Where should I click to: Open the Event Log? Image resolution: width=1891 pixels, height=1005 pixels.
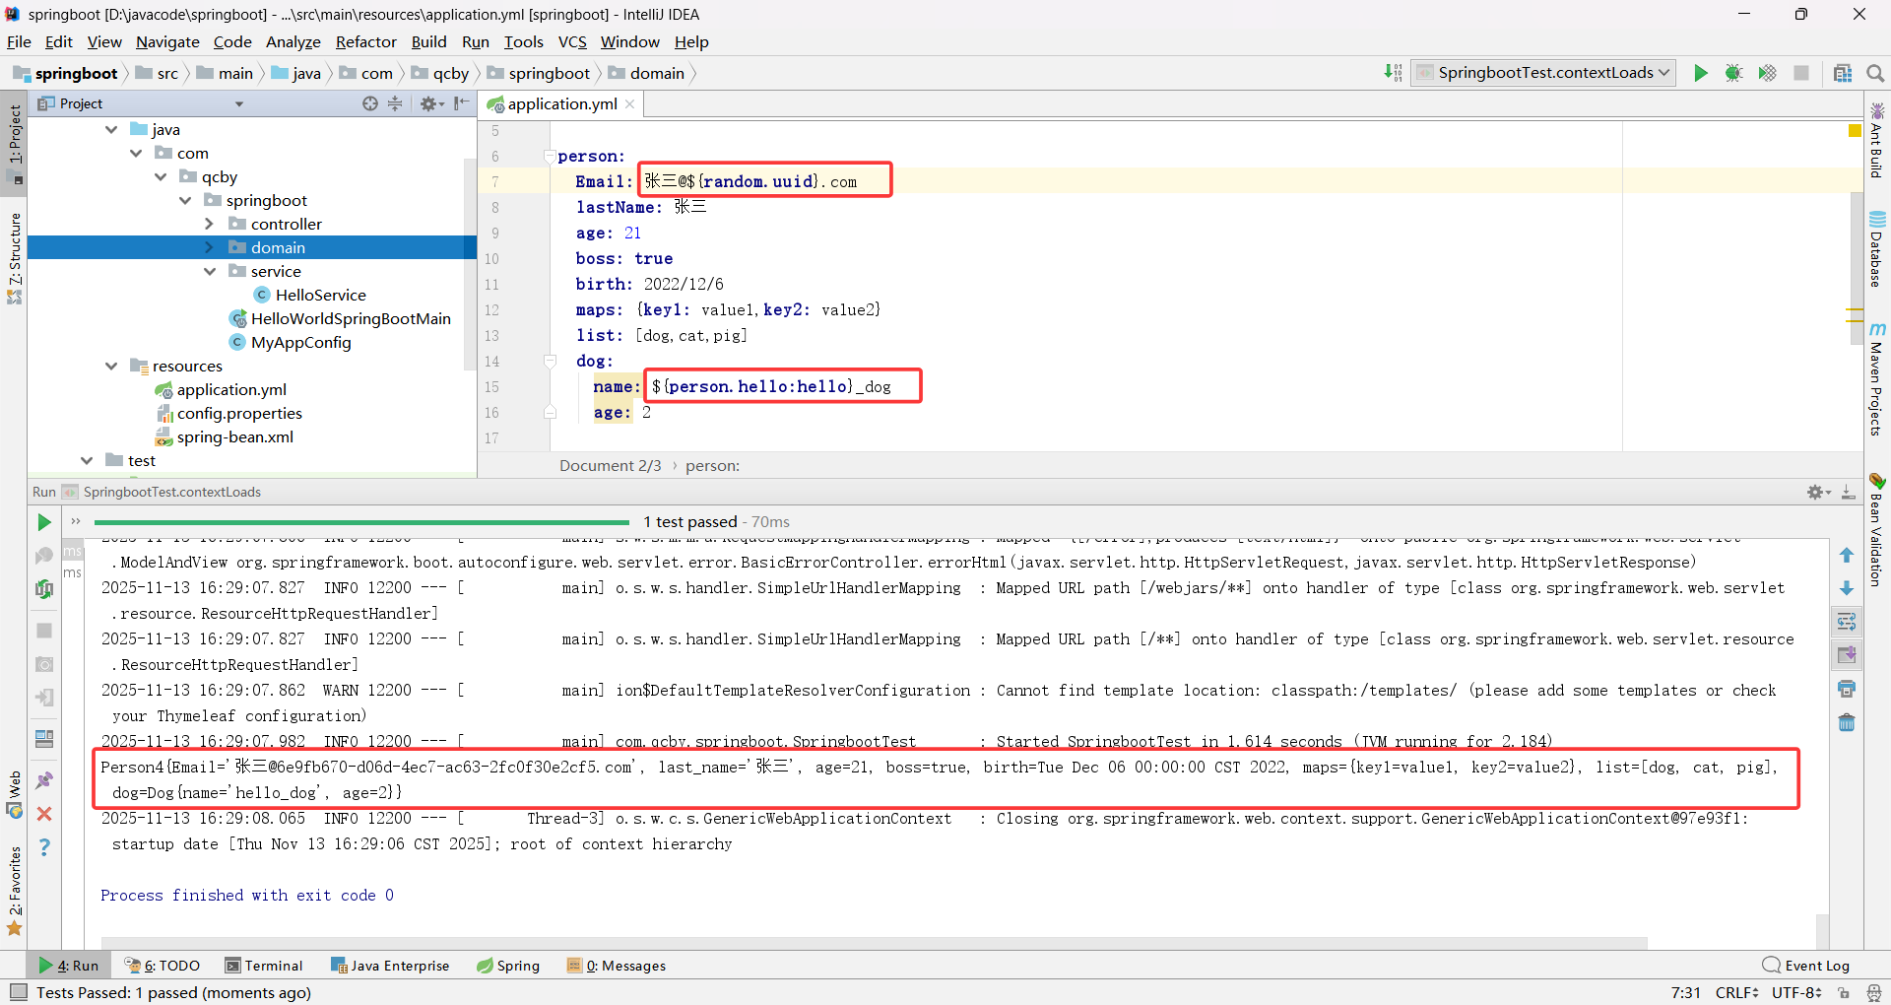pyautogui.click(x=1806, y=966)
